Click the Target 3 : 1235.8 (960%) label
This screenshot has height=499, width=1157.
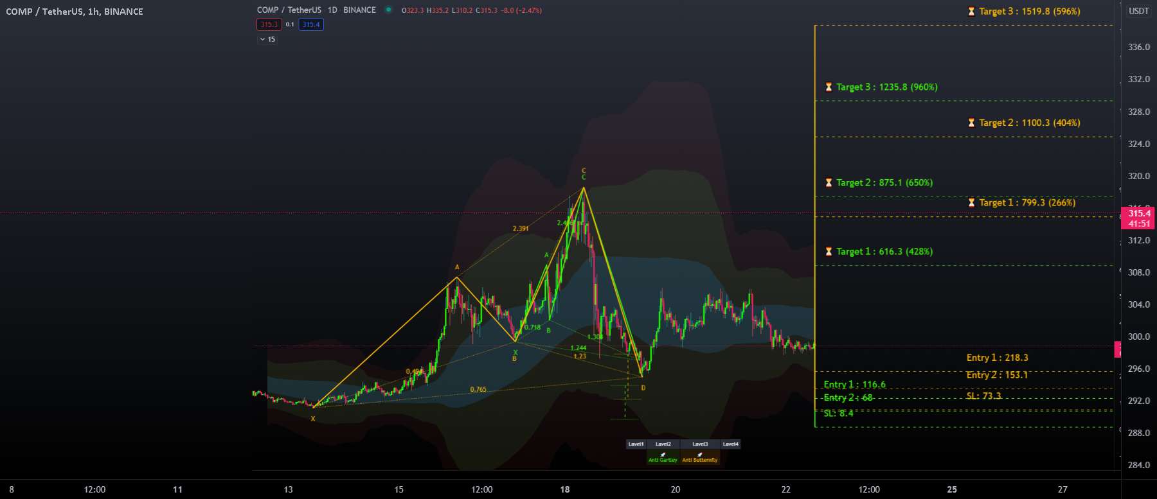tap(886, 87)
